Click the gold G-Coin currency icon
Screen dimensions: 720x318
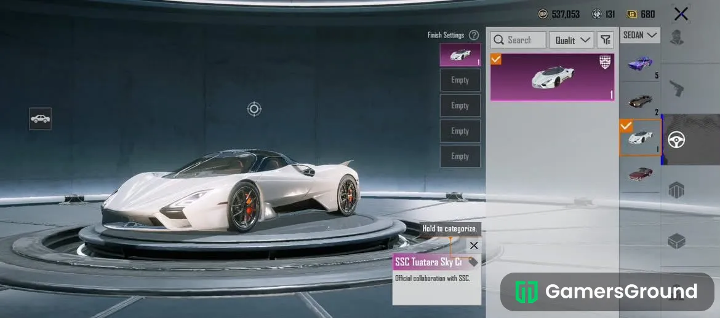pyautogui.click(x=632, y=14)
